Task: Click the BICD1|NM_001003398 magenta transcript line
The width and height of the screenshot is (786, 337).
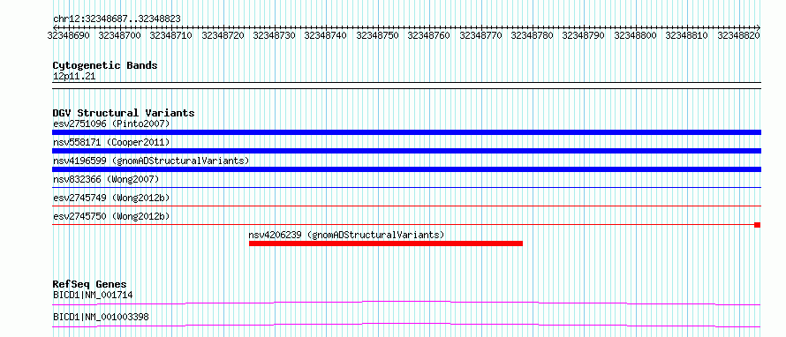Action: click(x=406, y=325)
